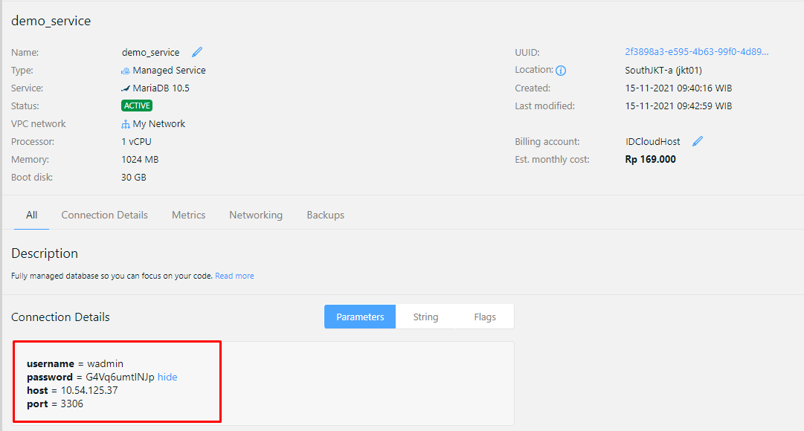804x431 pixels.
Task: Follow the Read more link in Description
Action: coord(234,276)
